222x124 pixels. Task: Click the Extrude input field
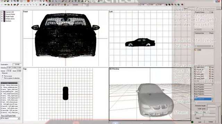click(x=84, y=4)
